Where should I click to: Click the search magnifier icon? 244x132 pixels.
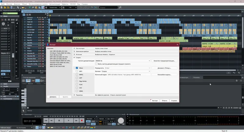(x=120, y=7)
